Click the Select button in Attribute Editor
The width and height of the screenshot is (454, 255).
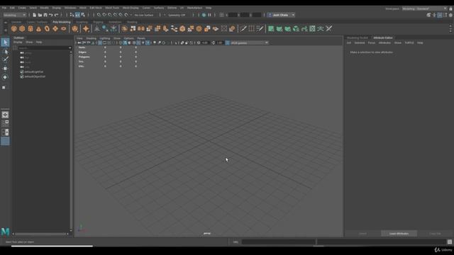pos(362,234)
